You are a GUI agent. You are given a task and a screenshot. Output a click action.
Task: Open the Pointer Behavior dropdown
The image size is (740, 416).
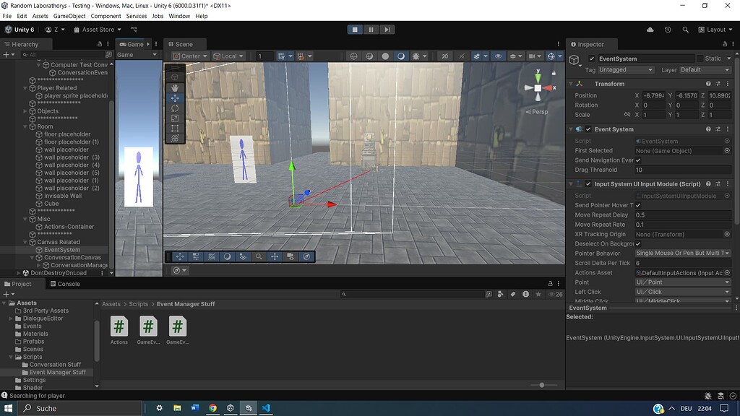tap(682, 253)
